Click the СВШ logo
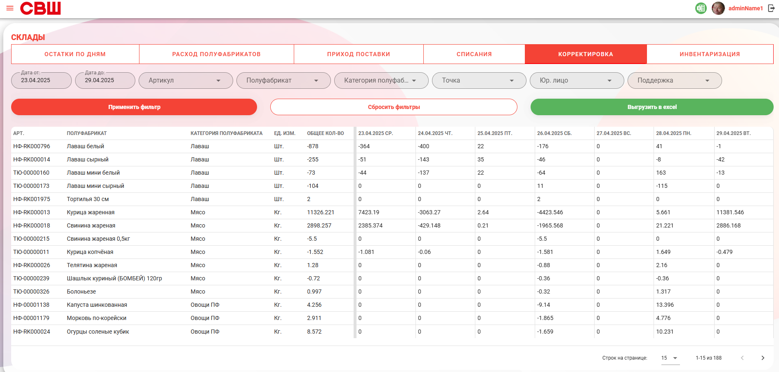The image size is (779, 372). click(40, 8)
